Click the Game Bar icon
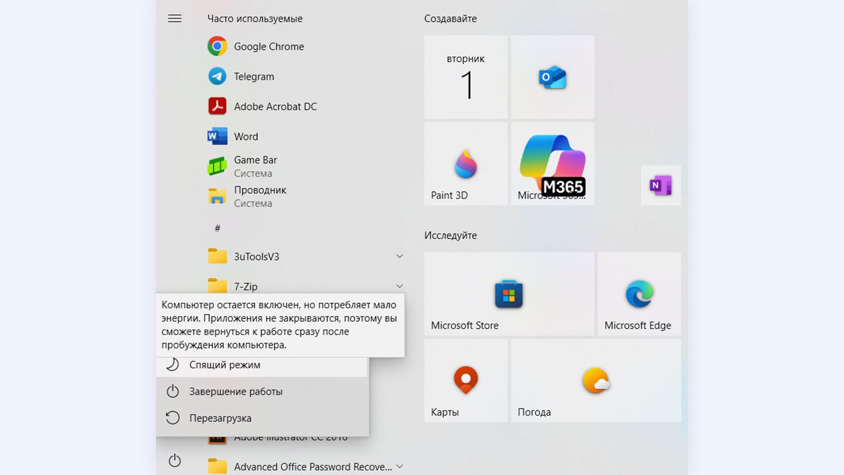This screenshot has height=475, width=844. [217, 166]
